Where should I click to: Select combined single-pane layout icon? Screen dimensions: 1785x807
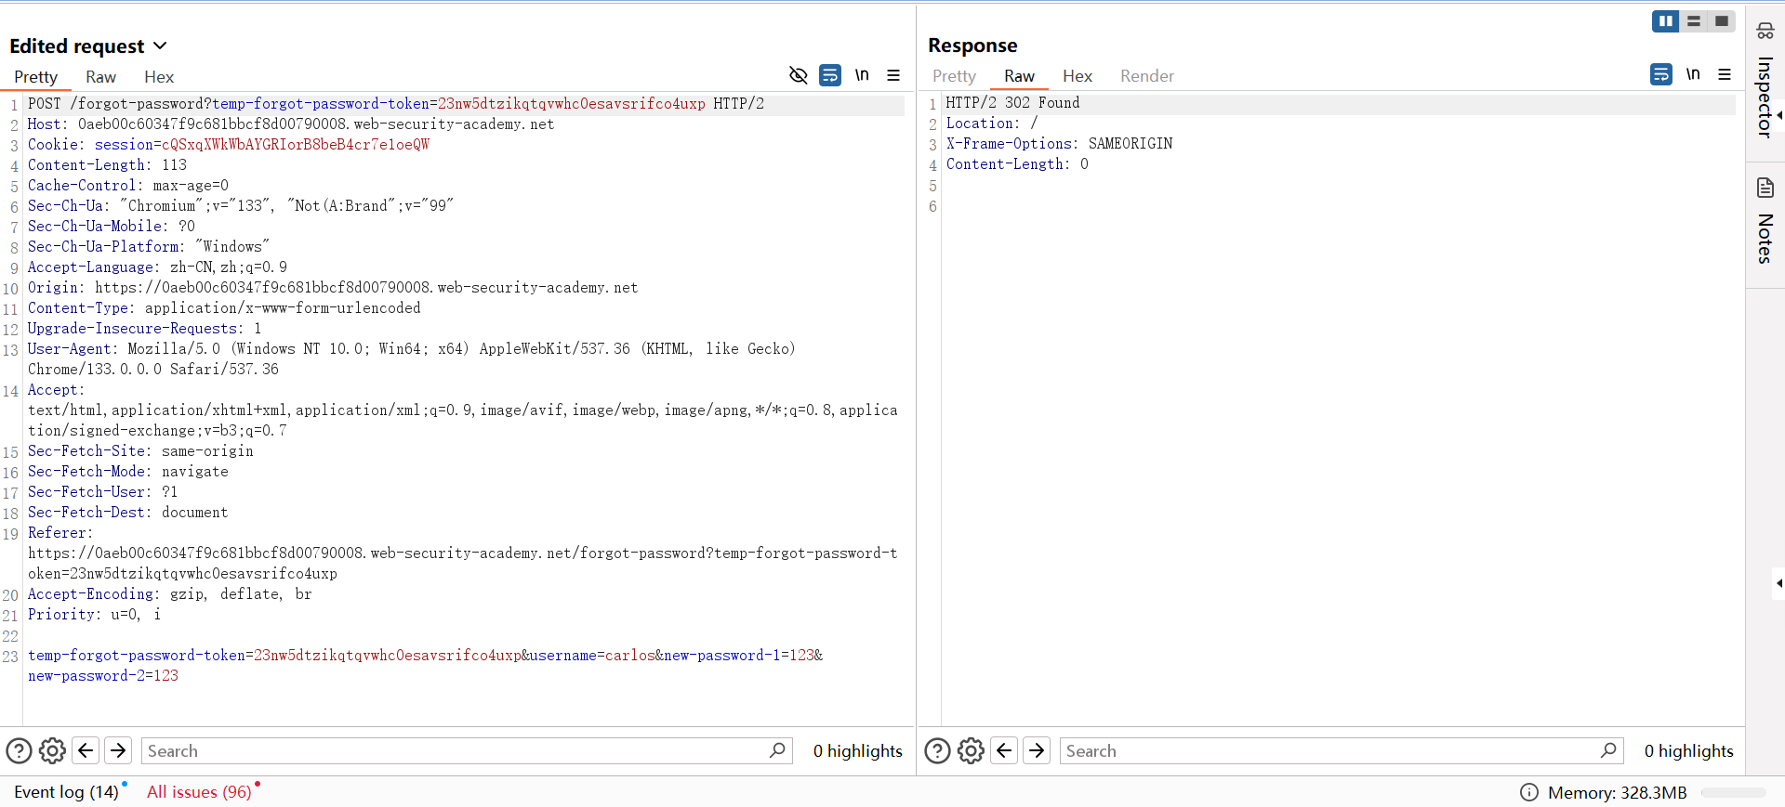pos(1722,21)
